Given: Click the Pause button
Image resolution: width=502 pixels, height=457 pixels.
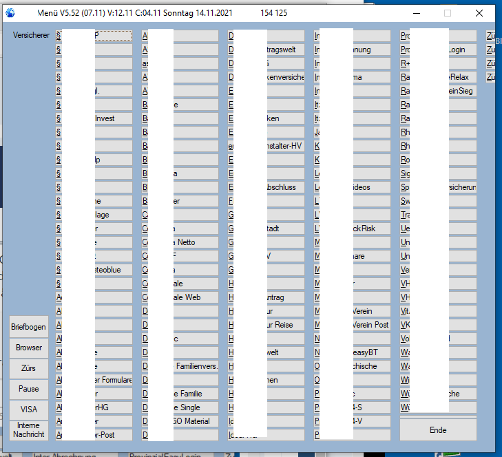Looking at the screenshot, I should coord(29,389).
